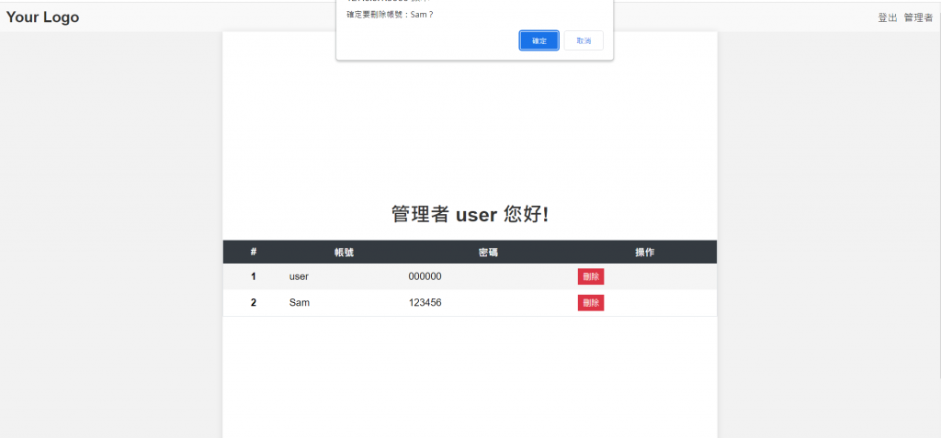Click the dialog message 確定要刪除帳號:Sam?
Viewport: 941px width, 438px height.
[x=390, y=15]
